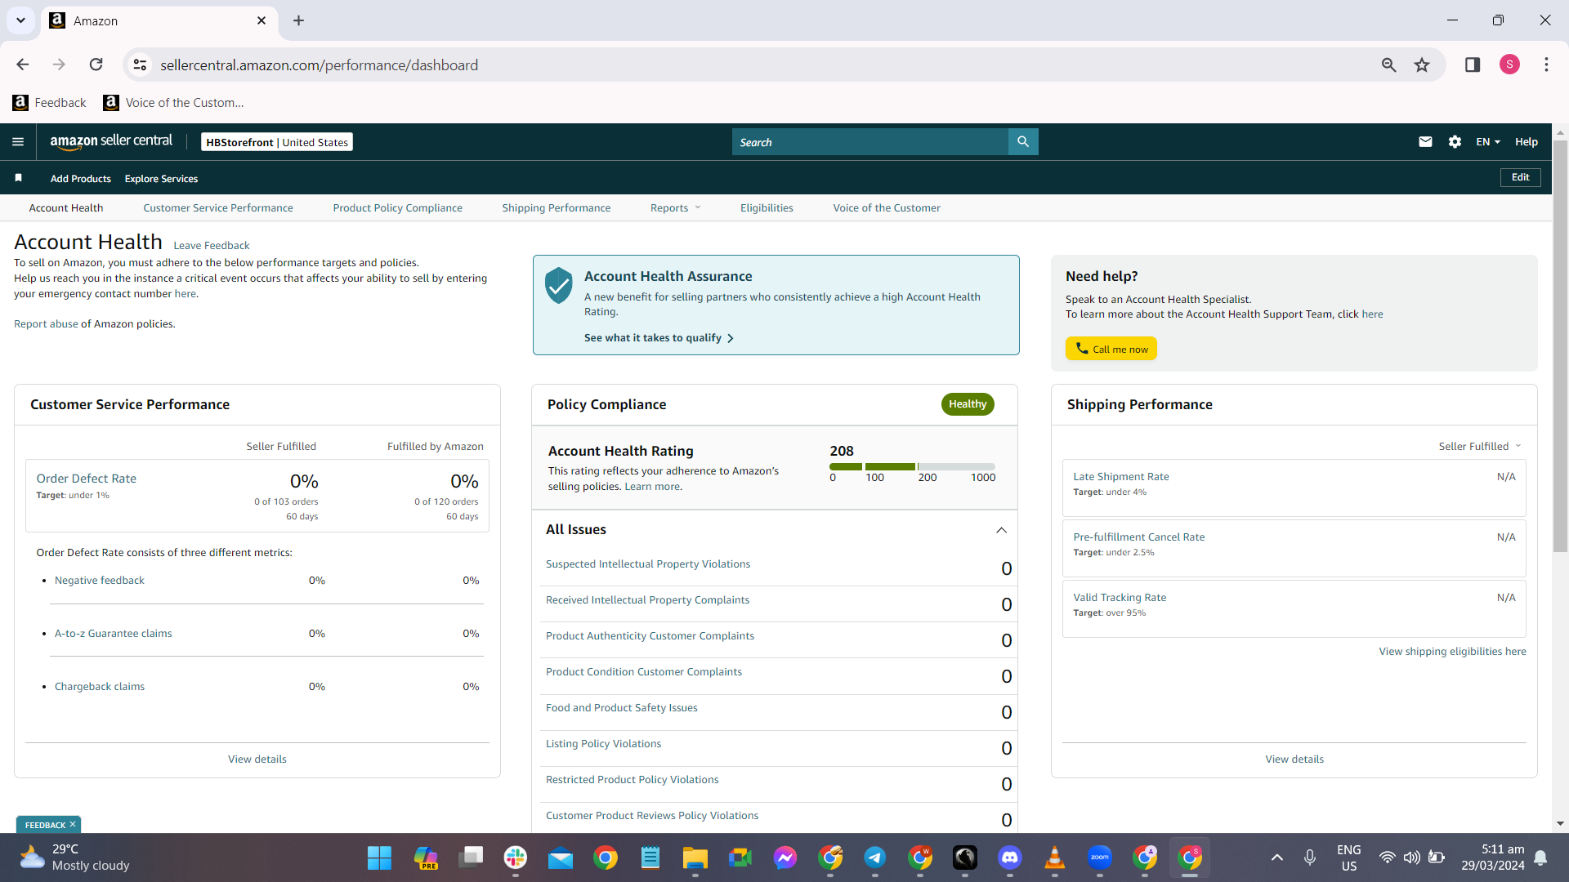Open the Chargeback claims link
1569x882 pixels.
[100, 687]
